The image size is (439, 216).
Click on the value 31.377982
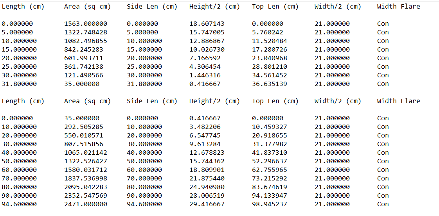(x=270, y=144)
